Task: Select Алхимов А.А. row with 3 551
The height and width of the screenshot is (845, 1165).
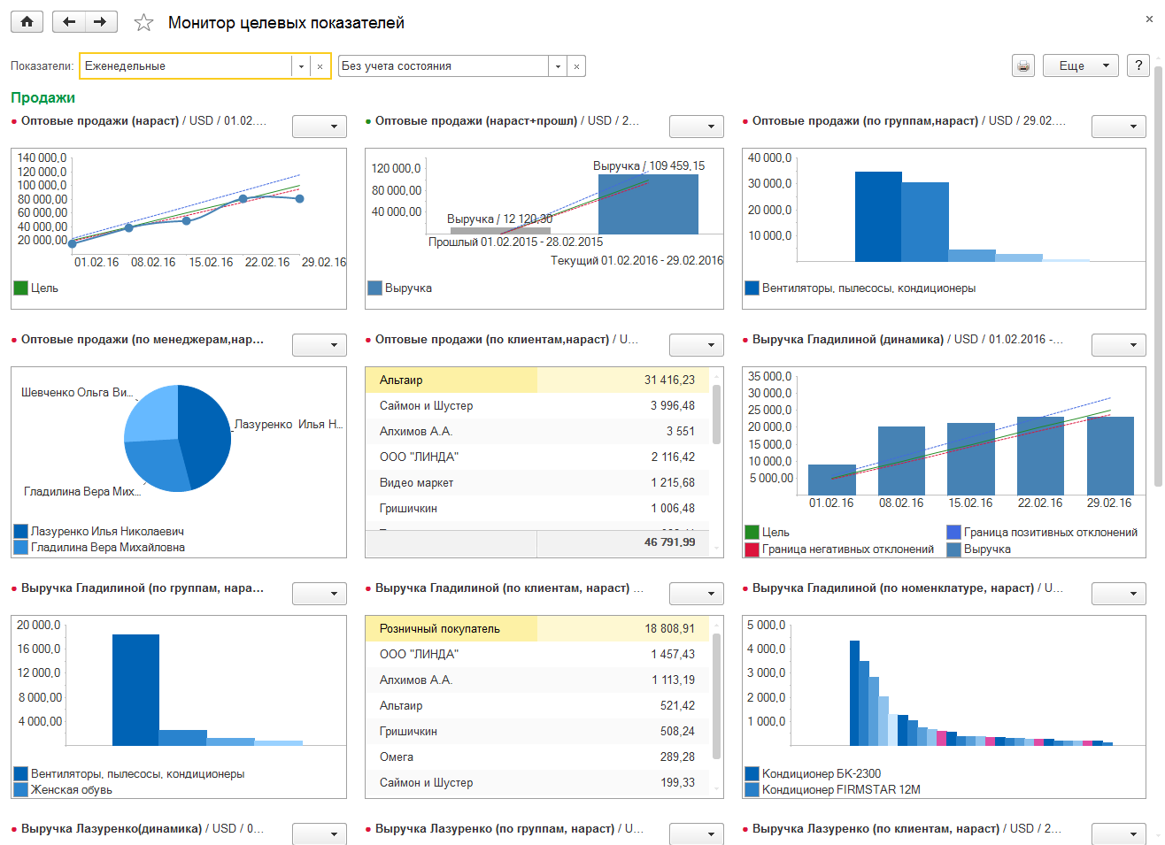Action: (537, 431)
